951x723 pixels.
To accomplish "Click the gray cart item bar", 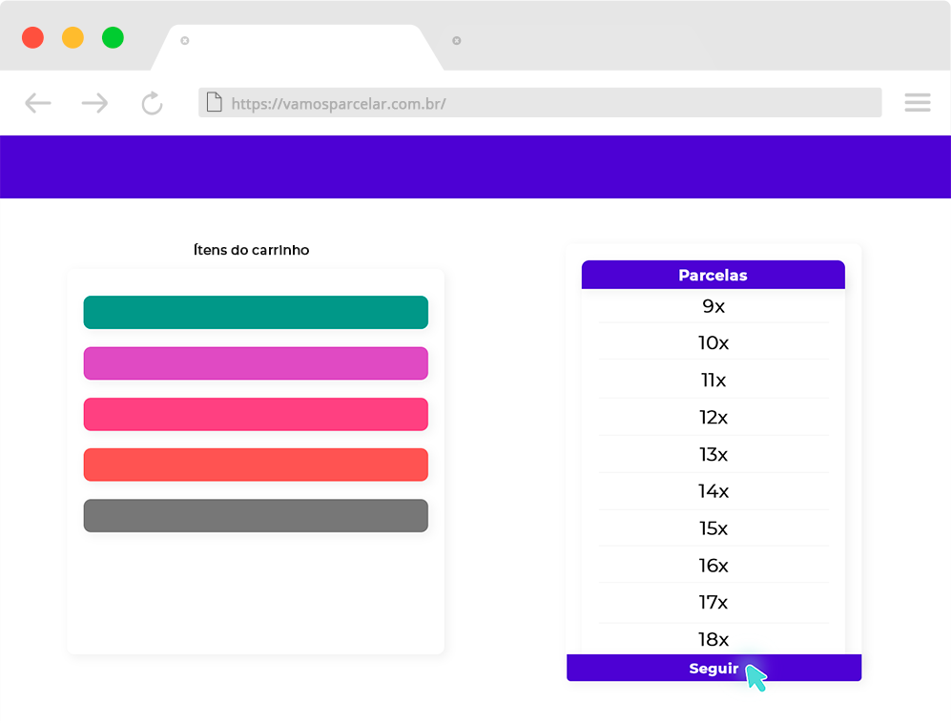I will click(256, 516).
